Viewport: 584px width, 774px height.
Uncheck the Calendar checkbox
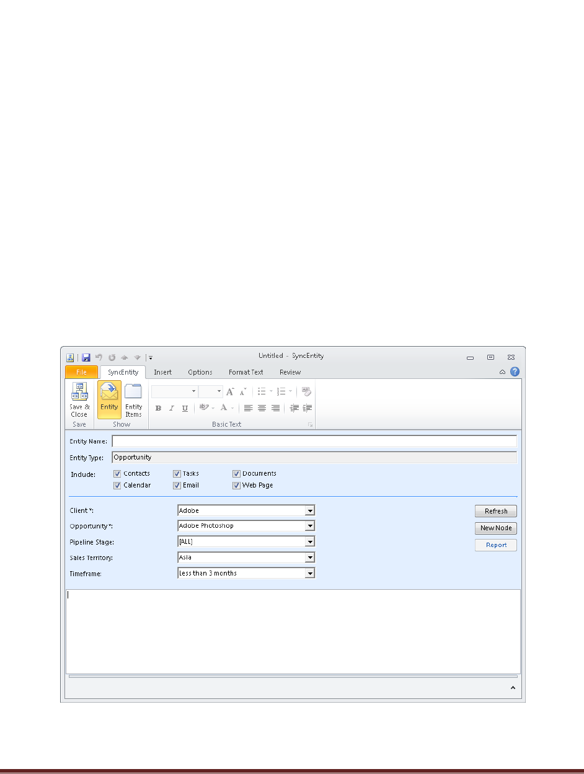(117, 486)
